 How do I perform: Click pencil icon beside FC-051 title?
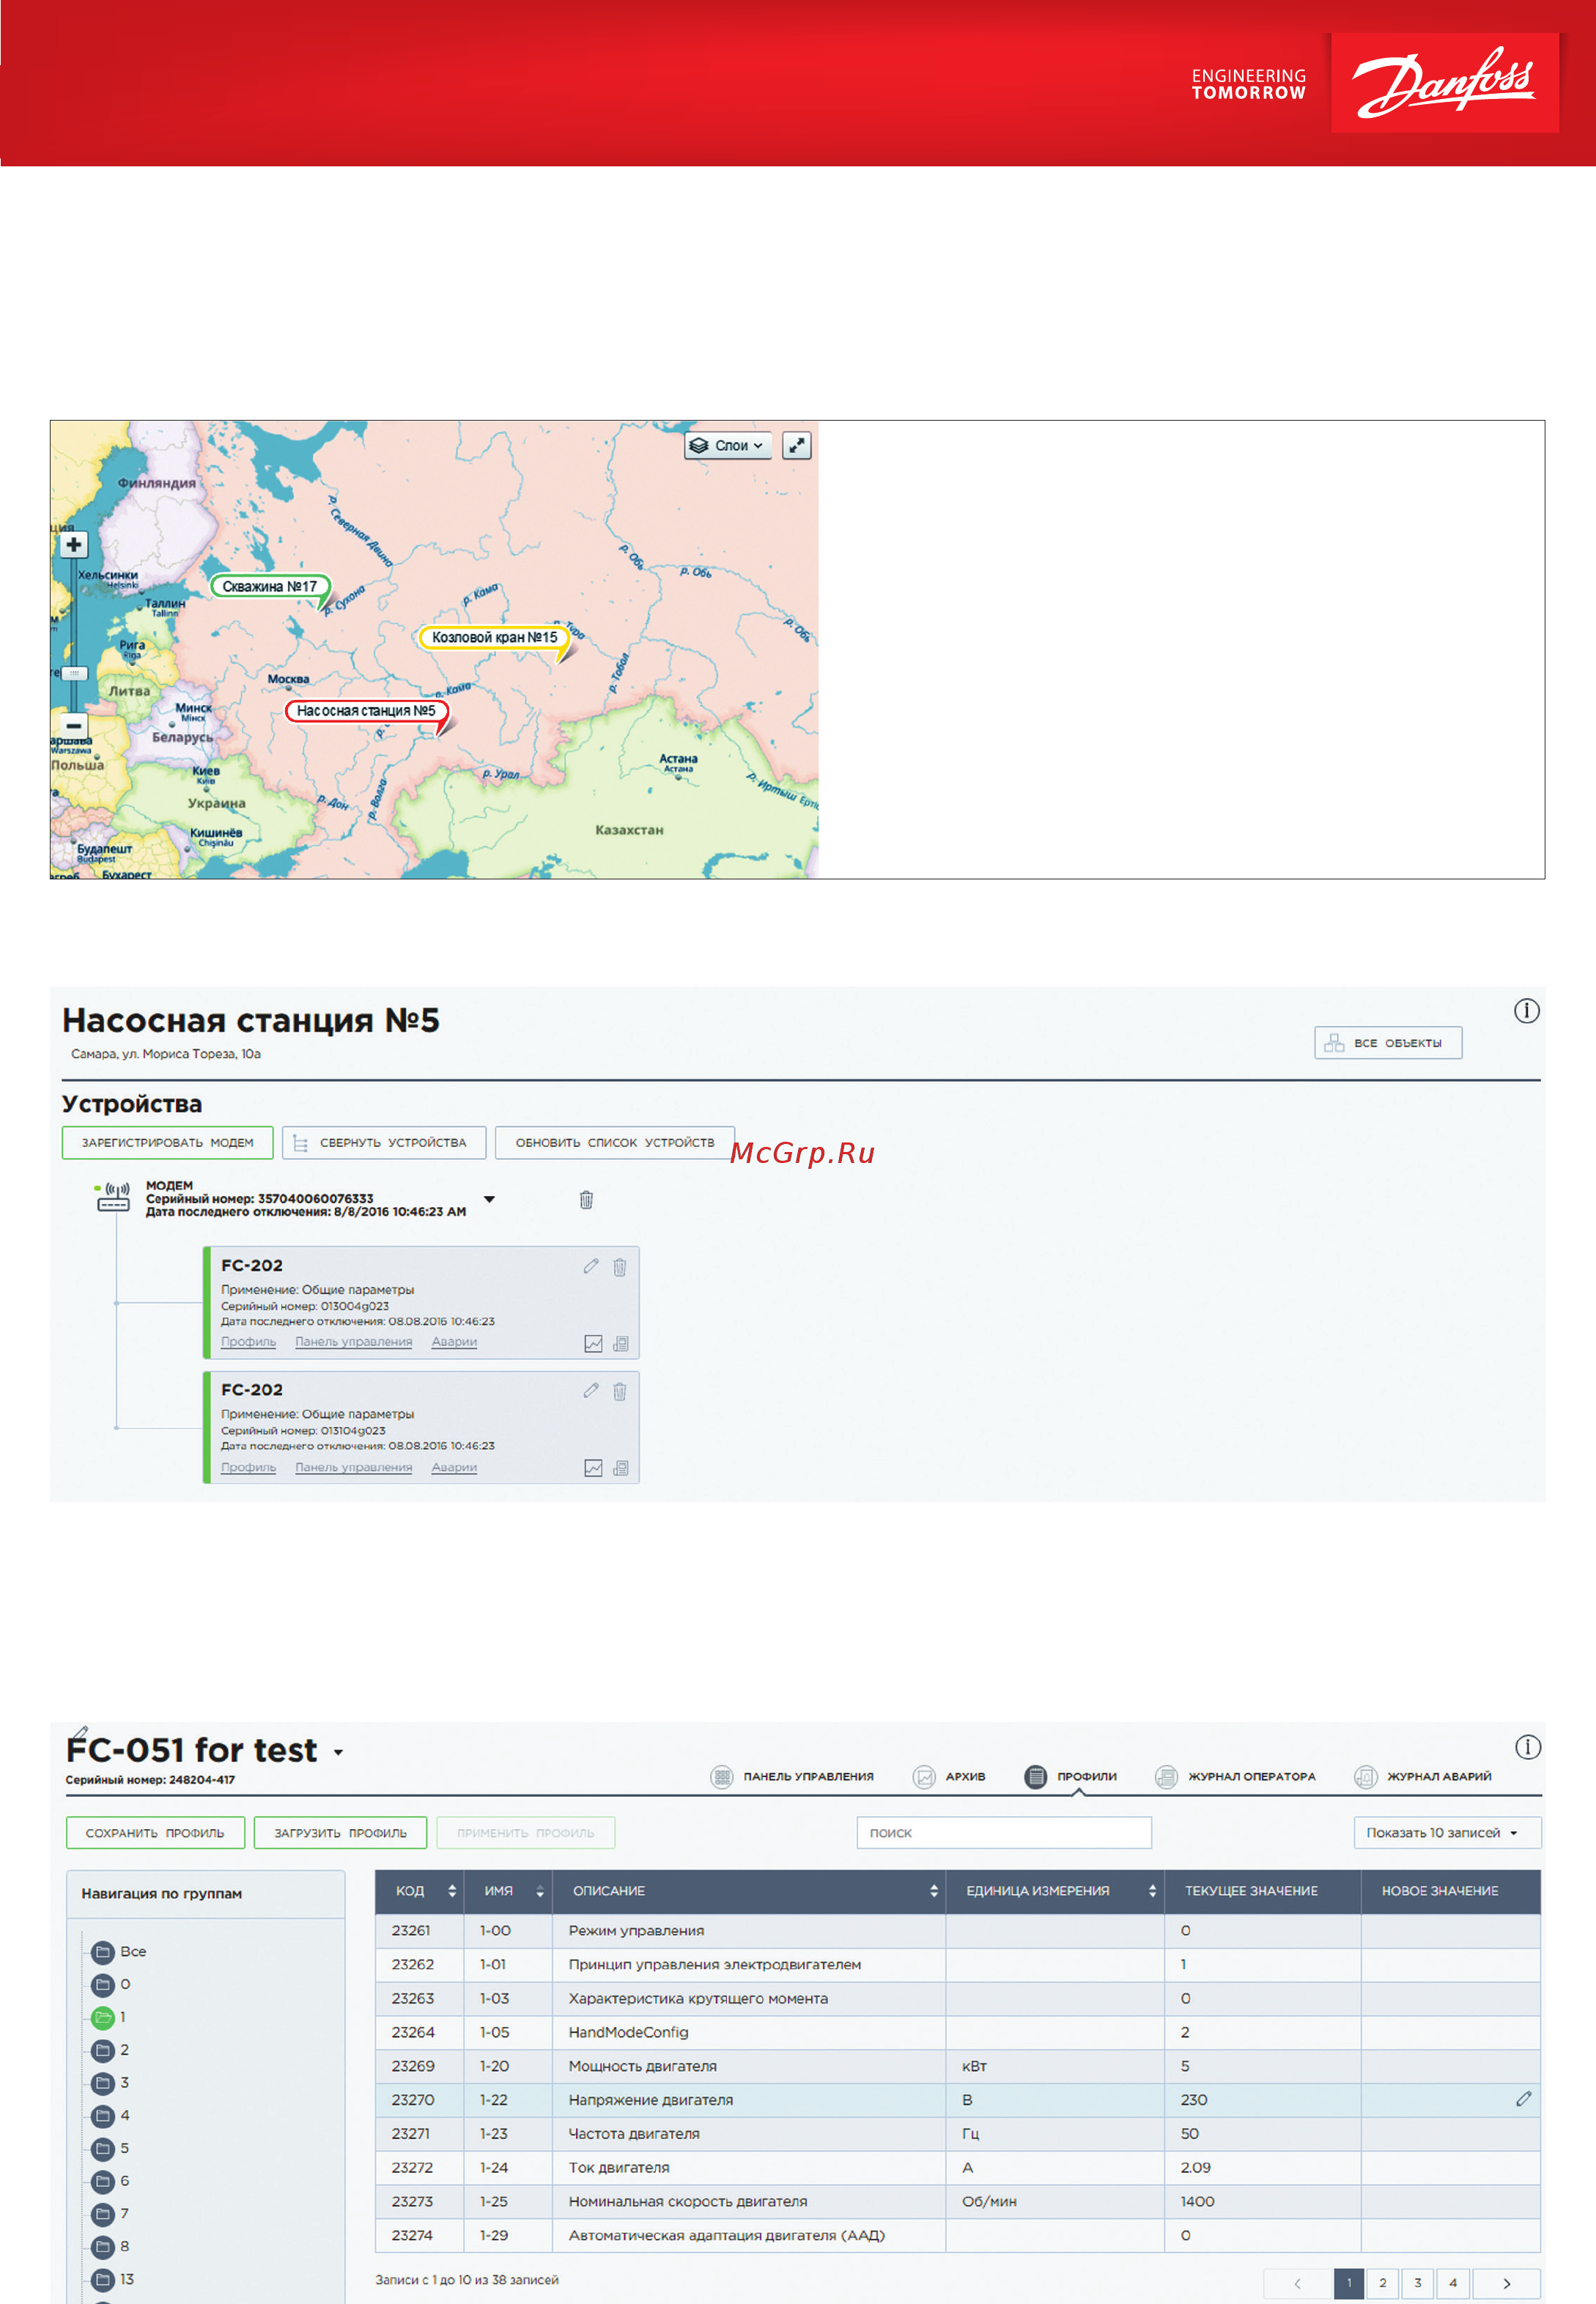tap(80, 1733)
